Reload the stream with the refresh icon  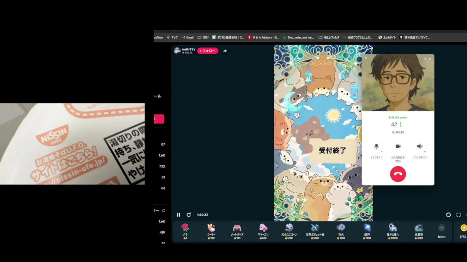pyautogui.click(x=189, y=215)
